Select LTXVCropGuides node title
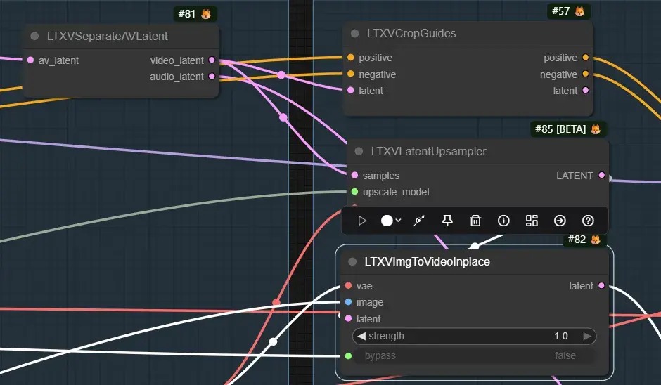Image resolution: width=661 pixels, height=385 pixels. point(411,33)
